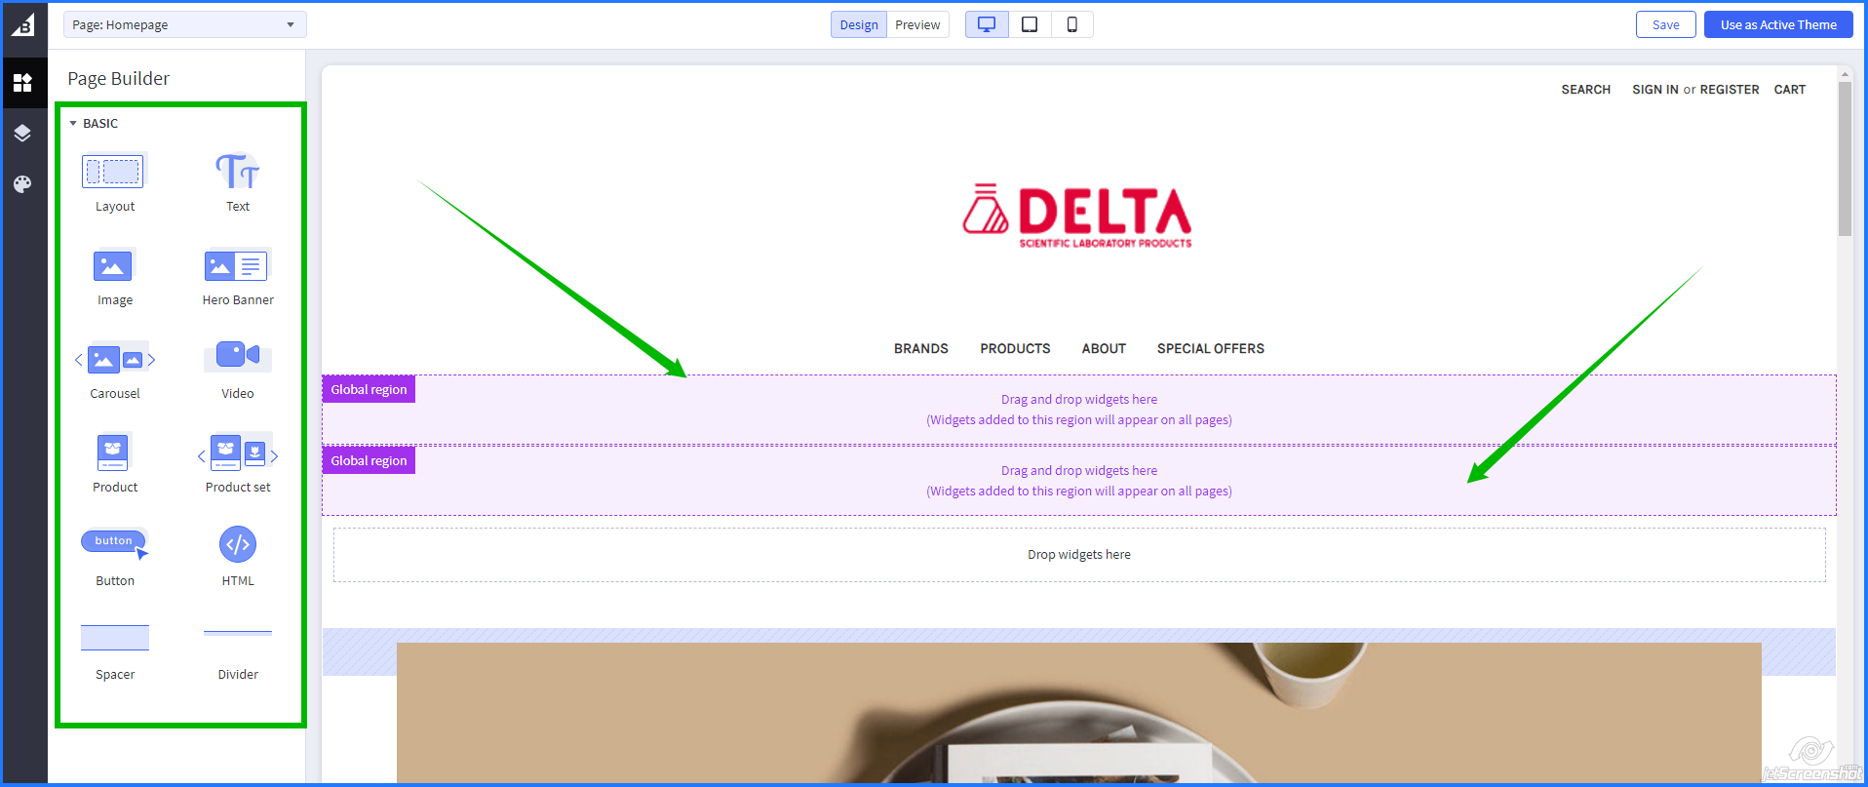Collapse the BASIC widgets section
This screenshot has height=787, width=1868.
(x=73, y=124)
